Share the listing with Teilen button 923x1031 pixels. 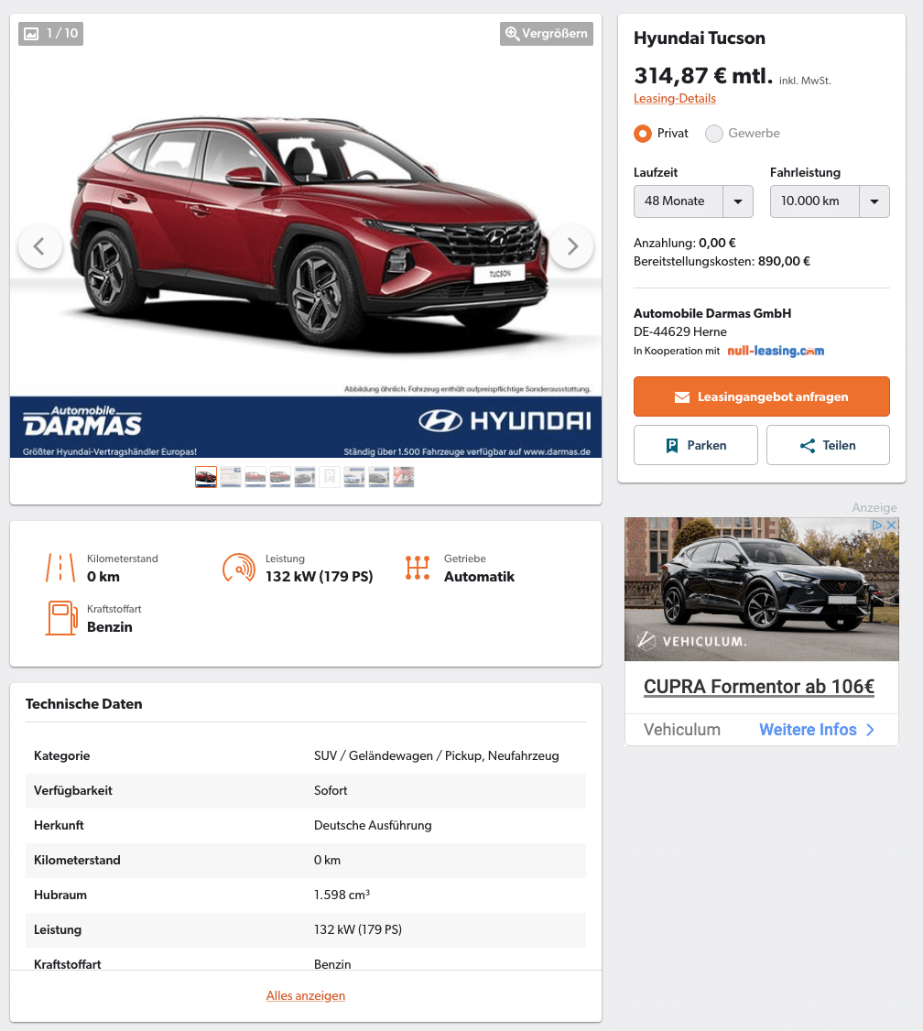tap(828, 445)
